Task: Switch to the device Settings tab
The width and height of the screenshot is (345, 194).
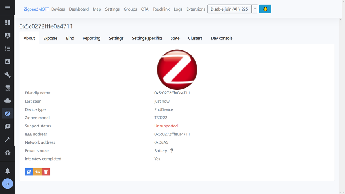Action: (x=116, y=38)
